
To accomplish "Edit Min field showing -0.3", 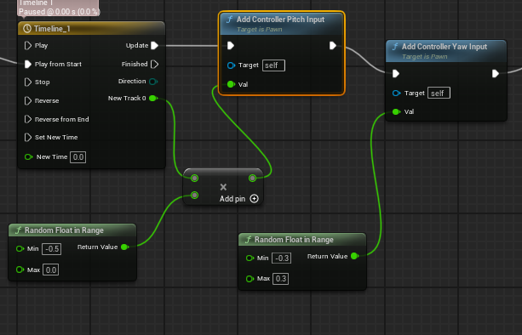I will 282,258.
